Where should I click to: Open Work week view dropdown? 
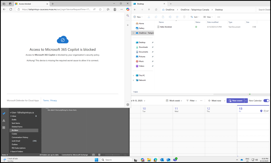click(x=174, y=101)
